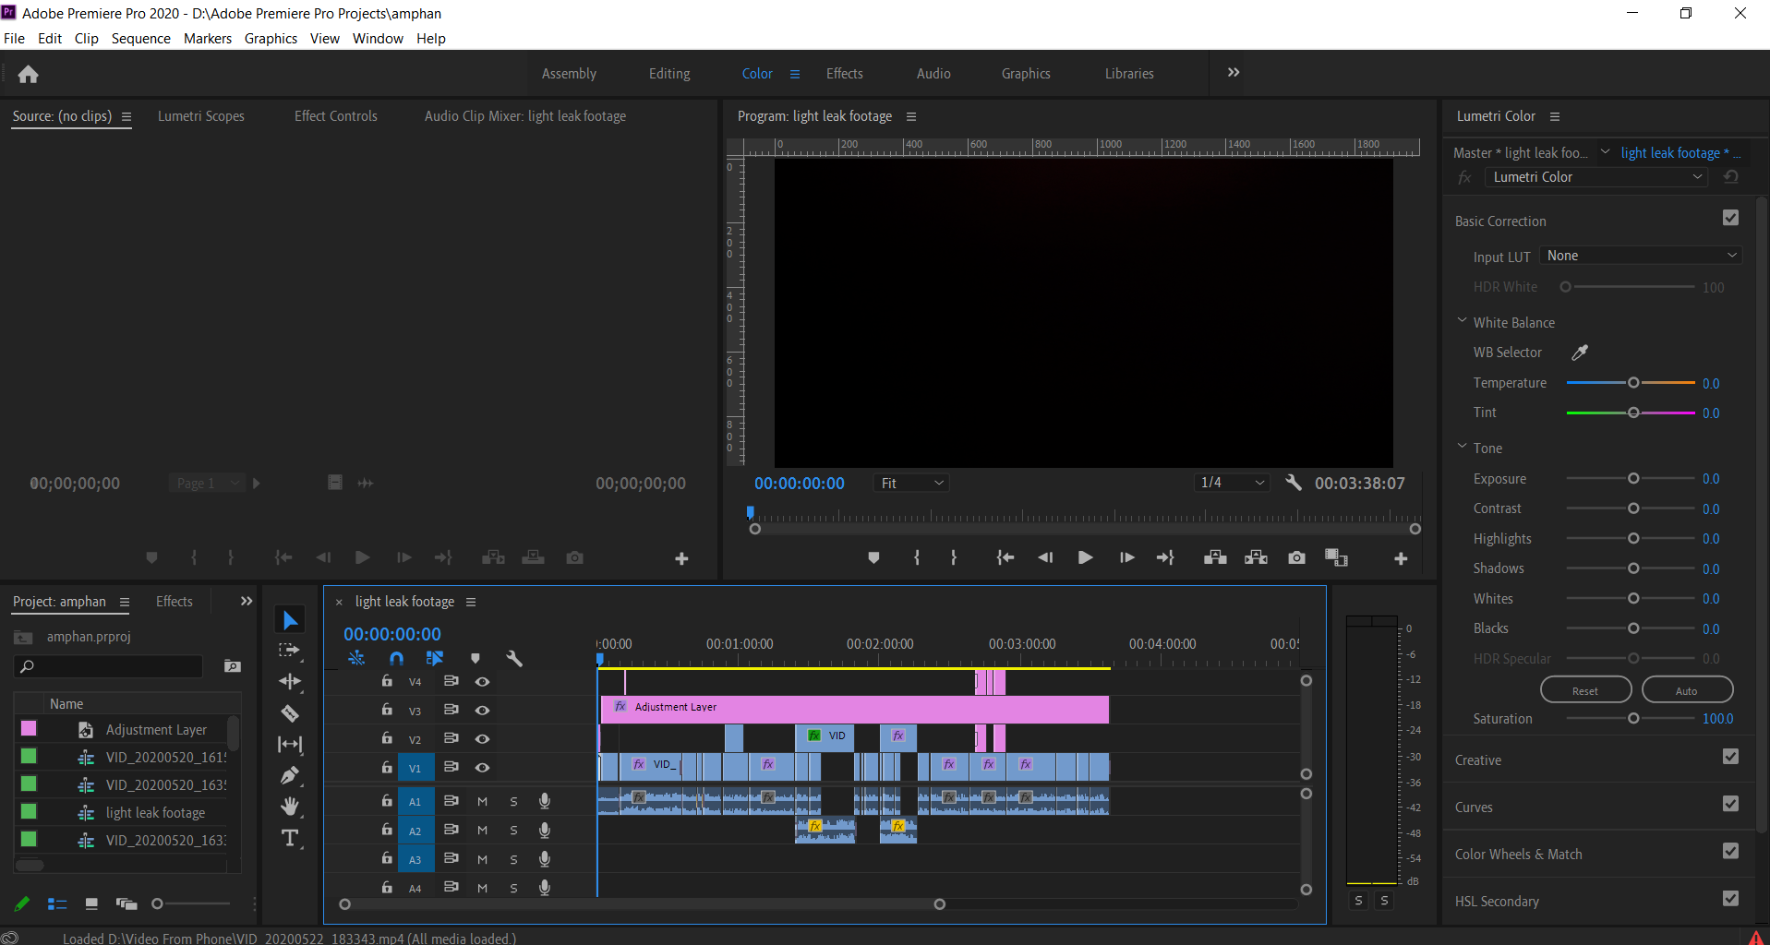Pick the WB Selector eyedropper
This screenshot has width=1770, height=945.
pyautogui.click(x=1580, y=353)
